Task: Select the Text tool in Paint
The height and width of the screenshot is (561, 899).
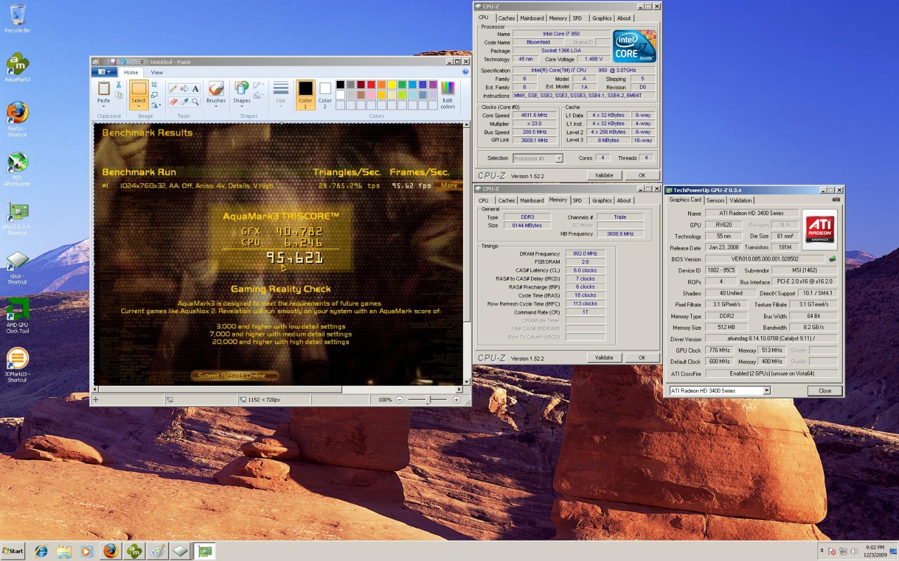Action: point(195,88)
